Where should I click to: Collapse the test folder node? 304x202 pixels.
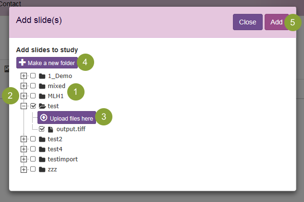point(24,106)
